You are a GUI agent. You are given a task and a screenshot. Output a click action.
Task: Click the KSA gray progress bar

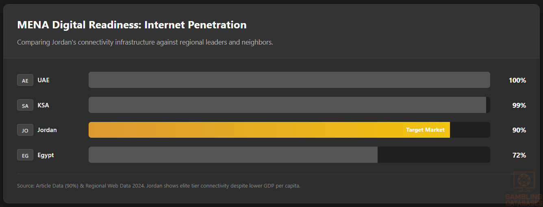pyautogui.click(x=287, y=105)
